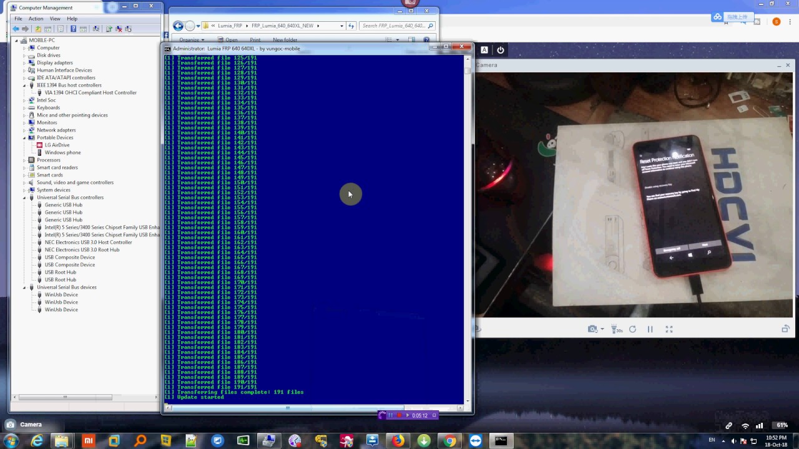Image resolution: width=799 pixels, height=449 pixels.
Task: Open the View menu in Computer Management
Action: [55, 19]
